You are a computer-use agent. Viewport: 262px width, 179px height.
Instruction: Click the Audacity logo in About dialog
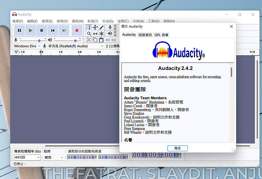click(178, 51)
